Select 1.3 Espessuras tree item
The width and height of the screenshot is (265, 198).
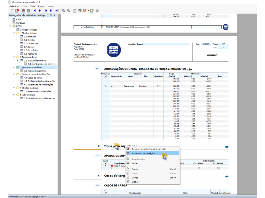pyautogui.click(x=29, y=43)
